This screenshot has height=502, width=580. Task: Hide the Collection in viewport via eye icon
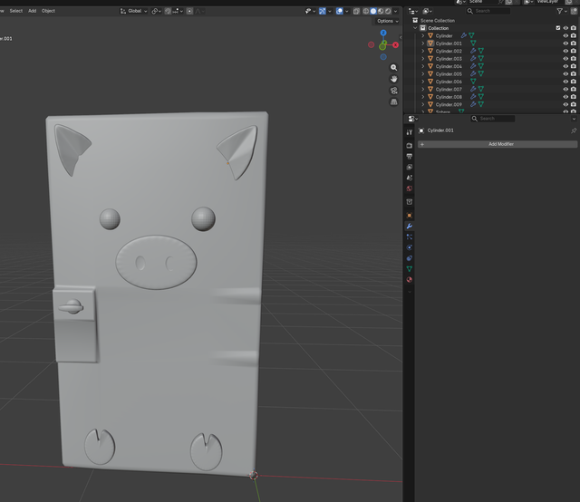(565, 28)
